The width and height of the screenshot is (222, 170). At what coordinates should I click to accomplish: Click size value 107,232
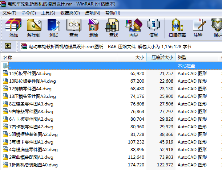[136, 142]
